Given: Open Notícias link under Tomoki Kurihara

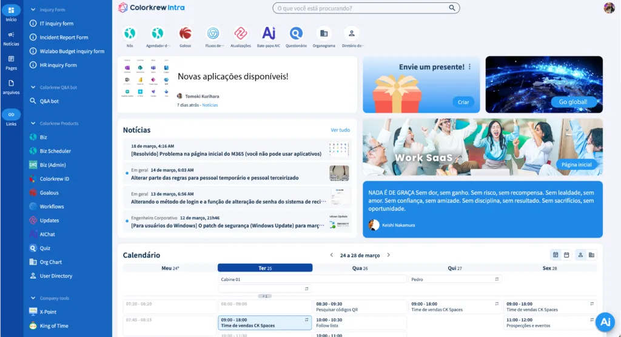Looking at the screenshot, I should [210, 105].
